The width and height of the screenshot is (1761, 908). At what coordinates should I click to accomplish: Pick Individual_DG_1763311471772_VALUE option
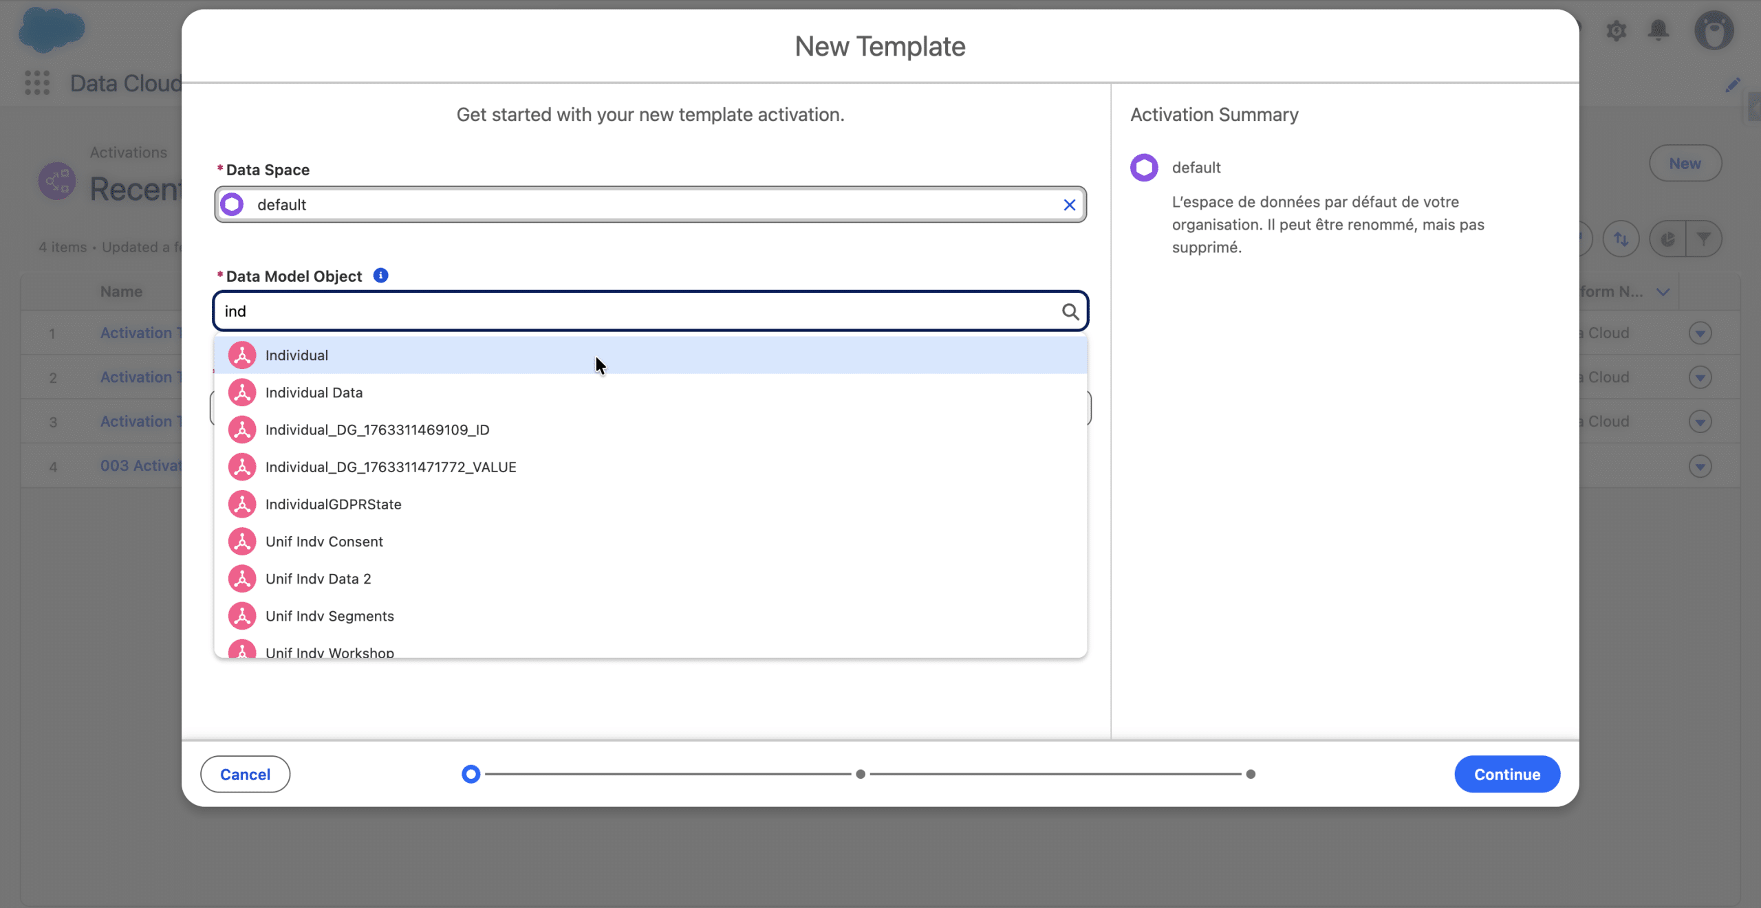pyautogui.click(x=390, y=467)
